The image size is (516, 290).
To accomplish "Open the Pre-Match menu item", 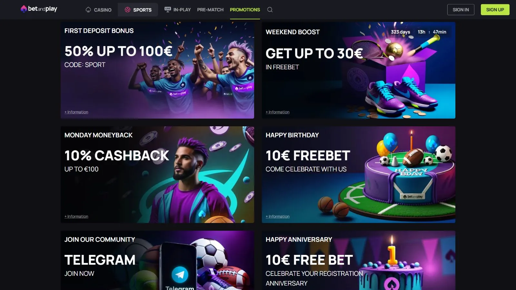I will [210, 10].
